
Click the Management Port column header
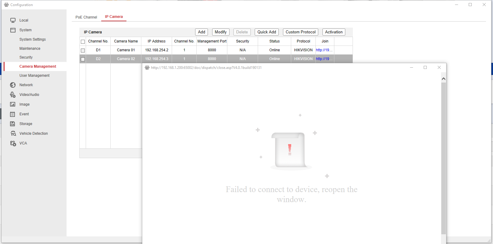tap(212, 41)
